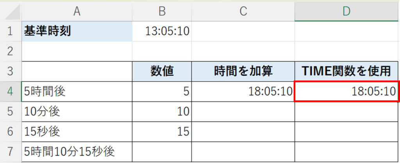Click cell C4 showing 18:05:10
The image size is (400, 163).
(x=243, y=91)
